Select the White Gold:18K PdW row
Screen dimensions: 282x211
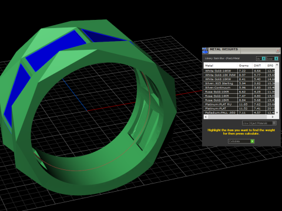[x=239, y=75]
